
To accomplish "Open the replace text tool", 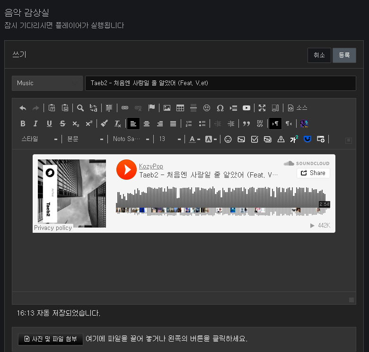I will (x=93, y=108).
